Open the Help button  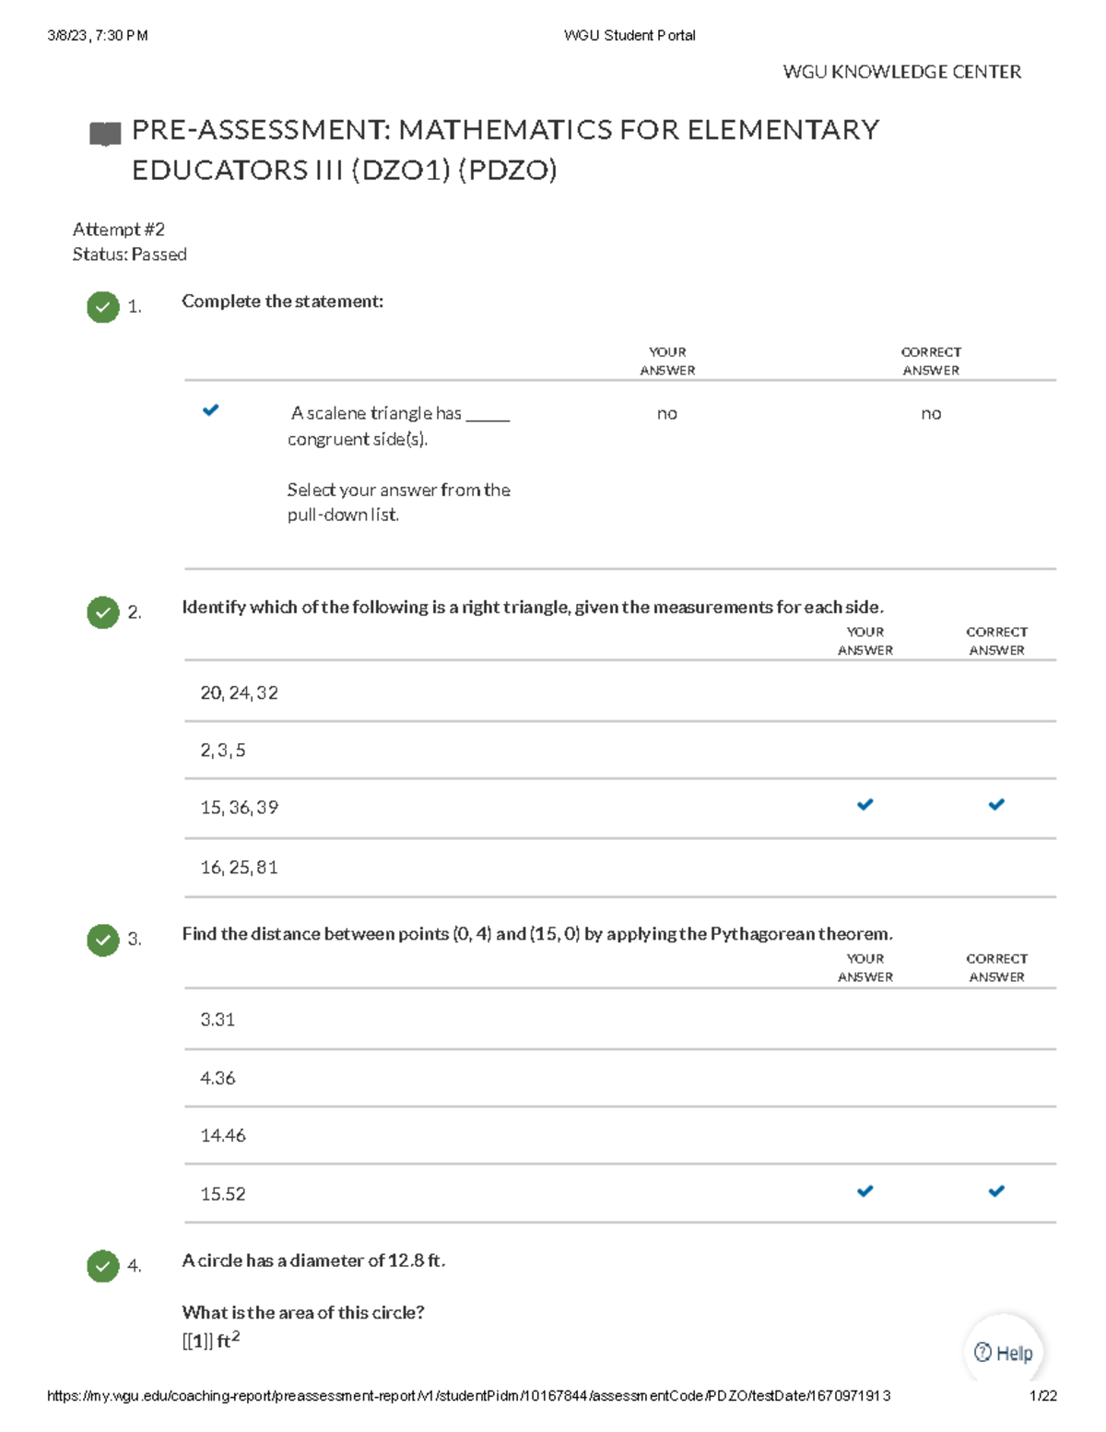click(1004, 1353)
